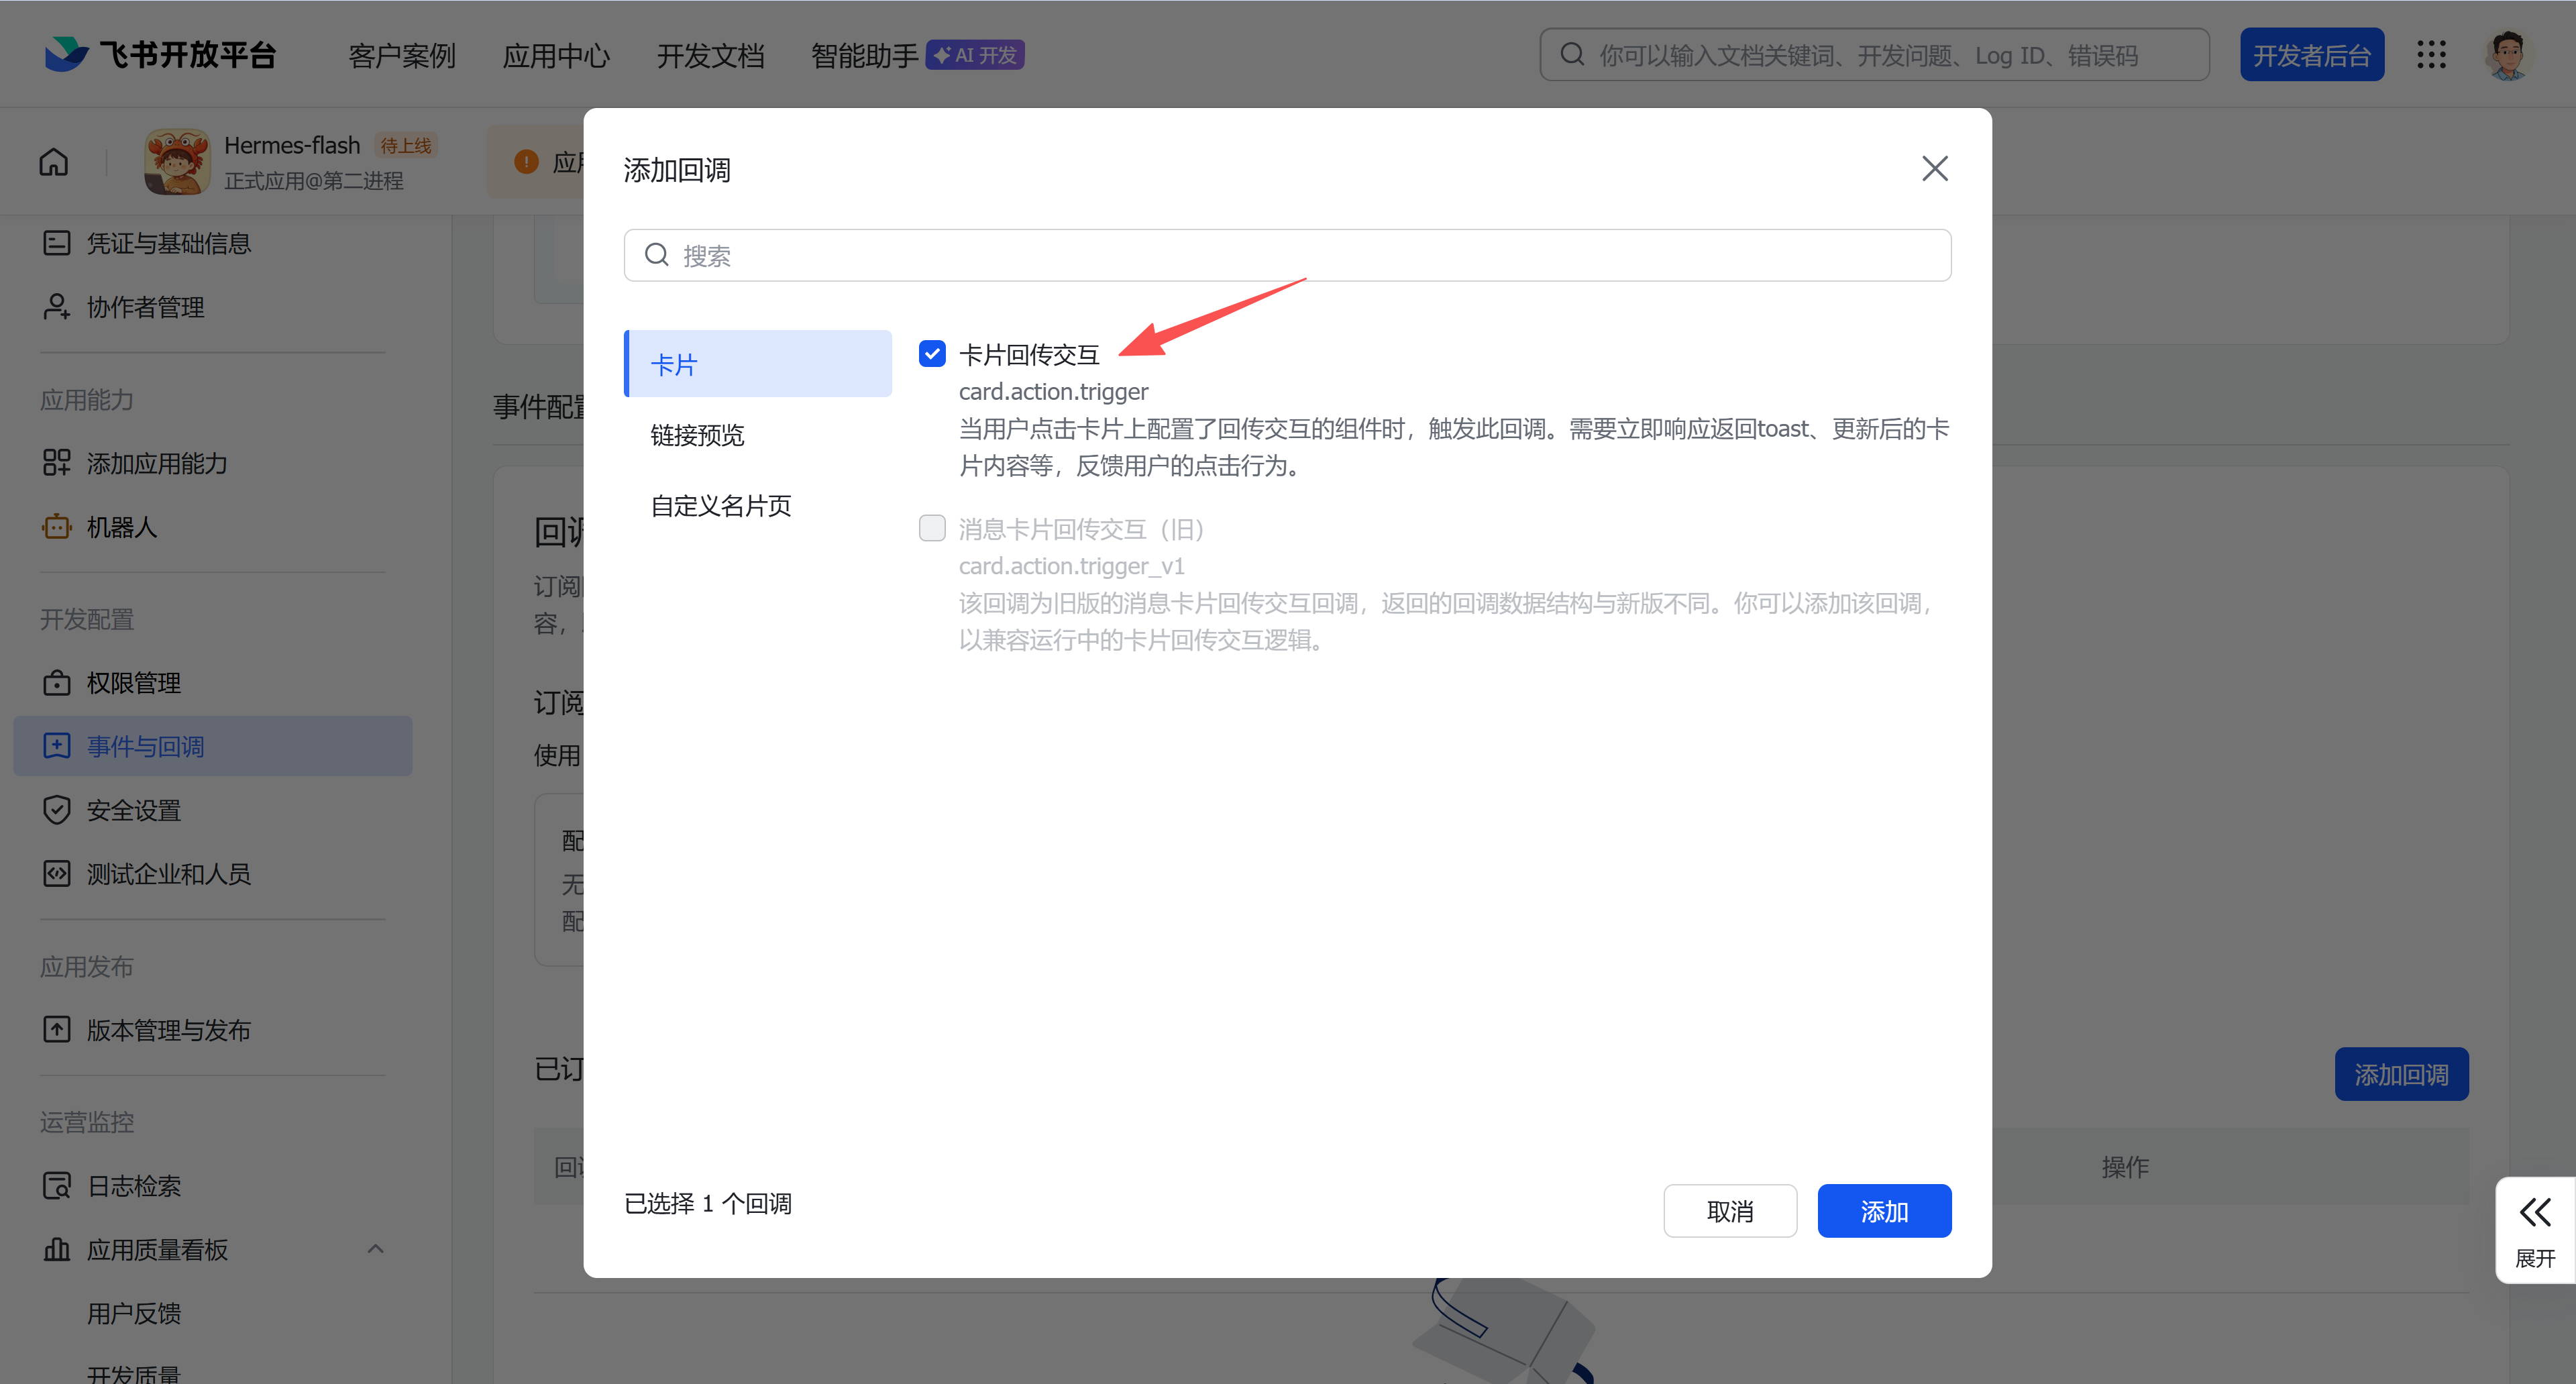Viewport: 2576px width, 1384px height.
Task: Click the 搜索 field in the dialog
Action: [x=1287, y=255]
